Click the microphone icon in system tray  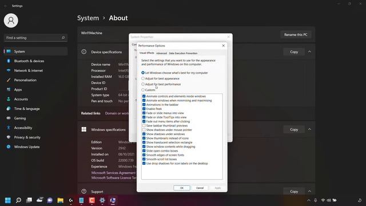coord(315,200)
